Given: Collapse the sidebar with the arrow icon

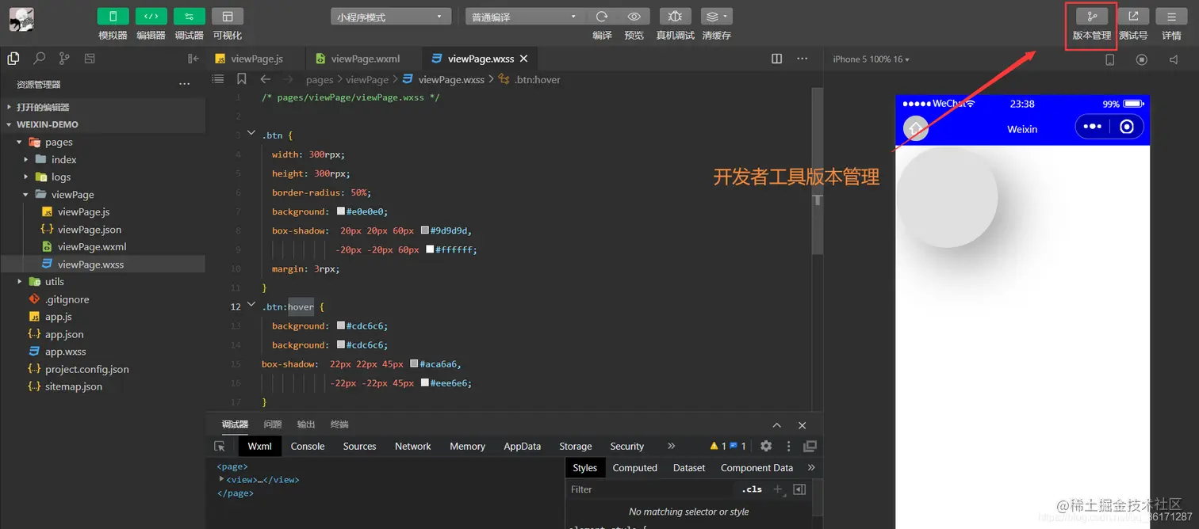Looking at the screenshot, I should pyautogui.click(x=193, y=59).
